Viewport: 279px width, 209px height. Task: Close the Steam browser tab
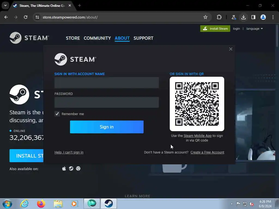[70, 6]
